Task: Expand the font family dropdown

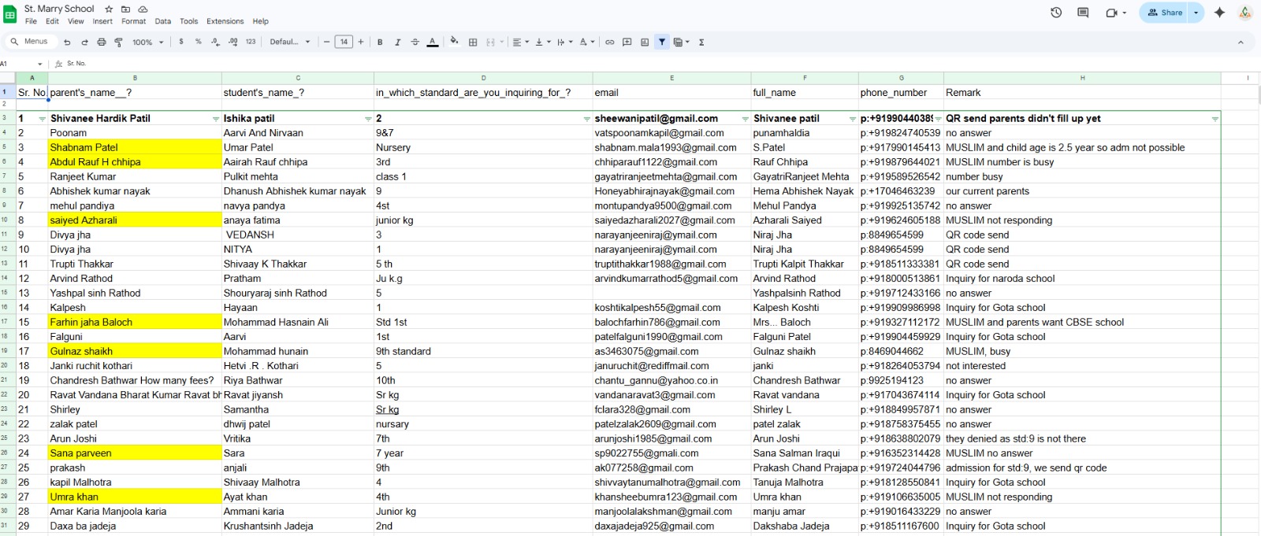Action: coord(290,43)
